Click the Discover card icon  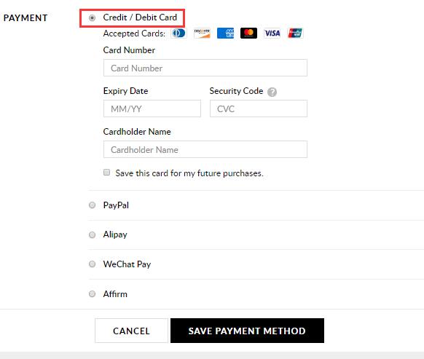pyautogui.click(x=202, y=33)
